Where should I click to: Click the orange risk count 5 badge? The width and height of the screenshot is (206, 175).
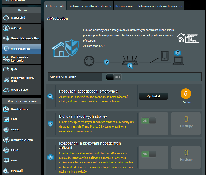coord(186,94)
